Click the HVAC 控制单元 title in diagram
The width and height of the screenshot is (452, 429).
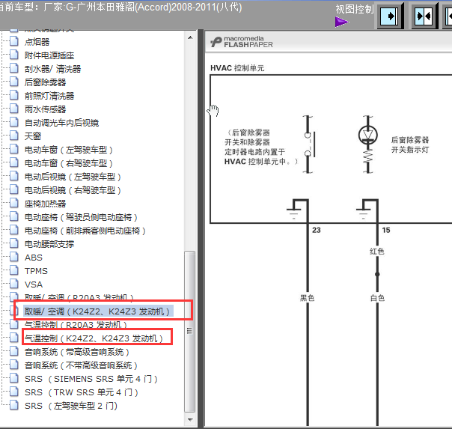[237, 68]
